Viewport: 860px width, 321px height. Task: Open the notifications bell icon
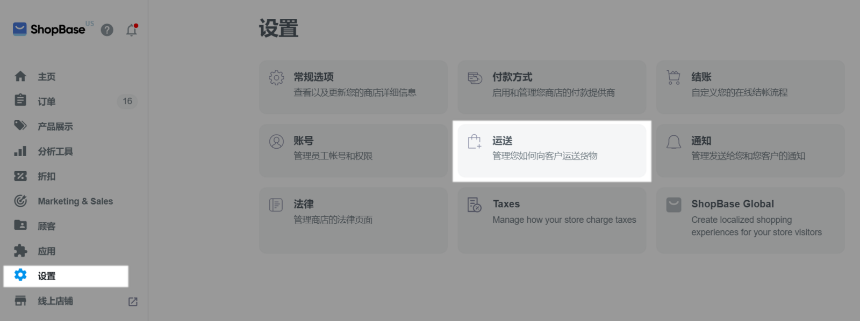(x=132, y=30)
